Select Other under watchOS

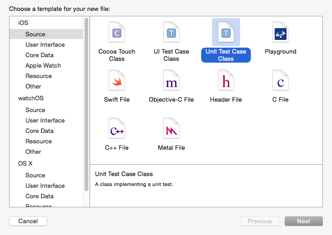point(33,152)
